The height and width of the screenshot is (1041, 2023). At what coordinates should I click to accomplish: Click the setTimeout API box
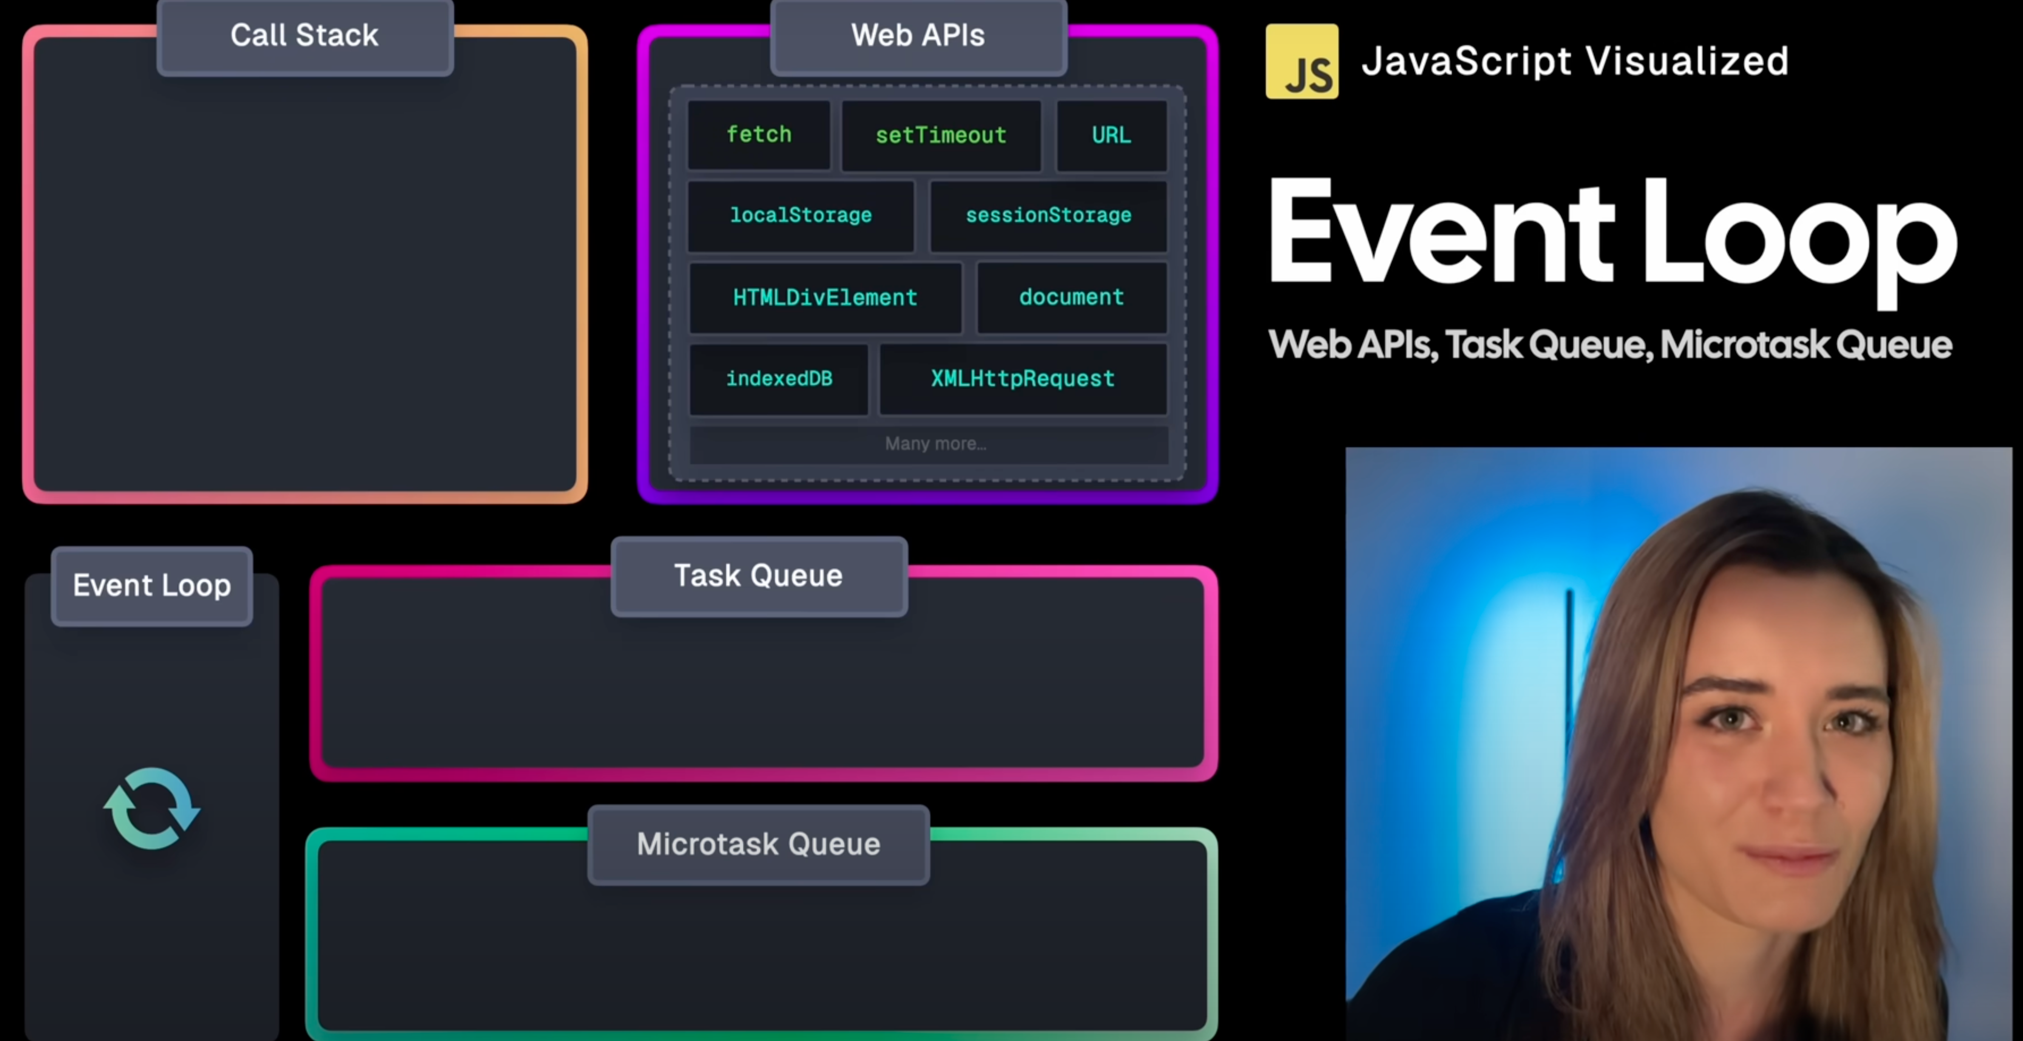tap(941, 135)
